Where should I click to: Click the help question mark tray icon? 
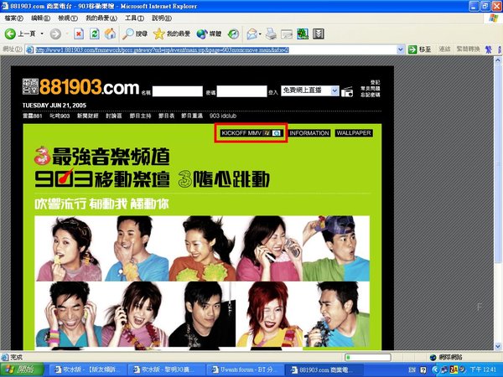coord(423,370)
